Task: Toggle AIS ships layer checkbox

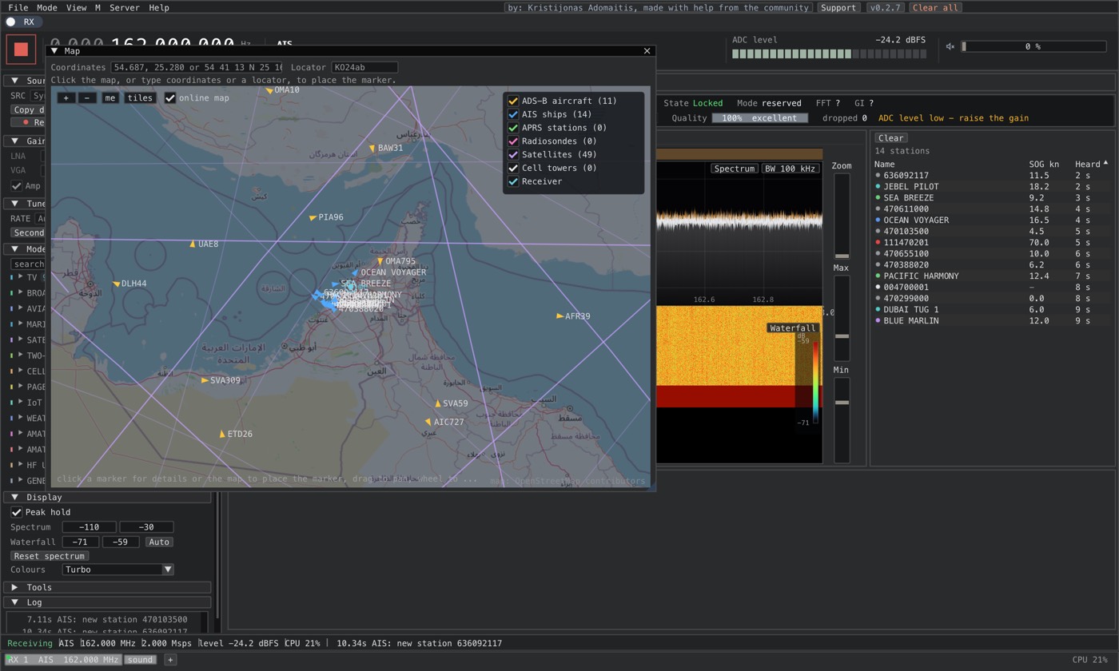Action: [513, 114]
